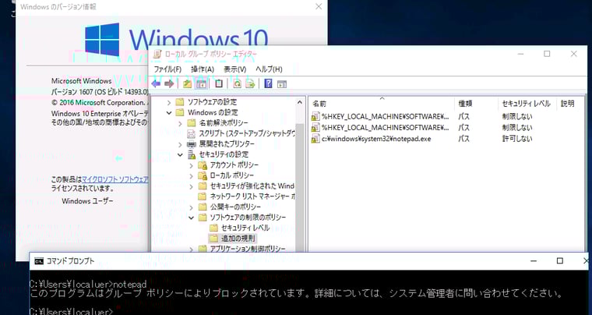Close the Windows のバージョン情報 dialog
Image resolution: width=592 pixels, height=315 pixels.
319,6
